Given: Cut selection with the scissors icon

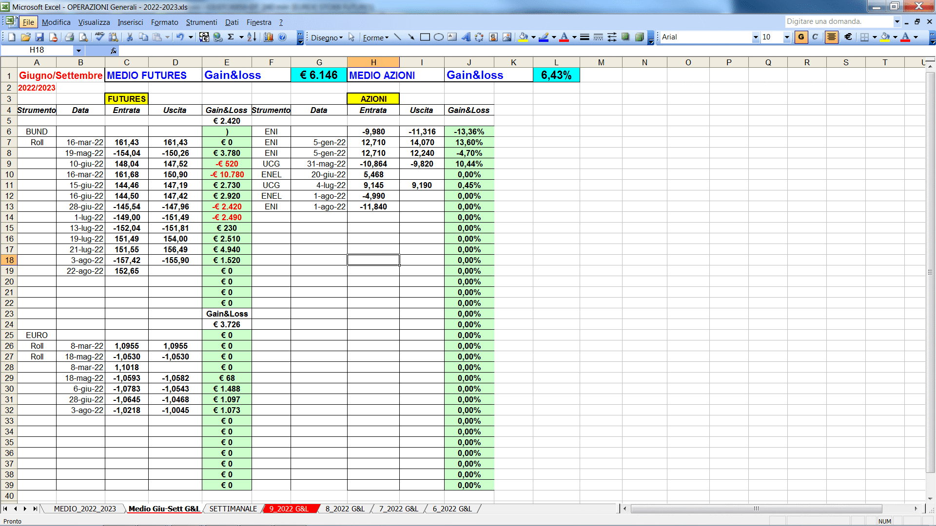Looking at the screenshot, I should tap(130, 37).
